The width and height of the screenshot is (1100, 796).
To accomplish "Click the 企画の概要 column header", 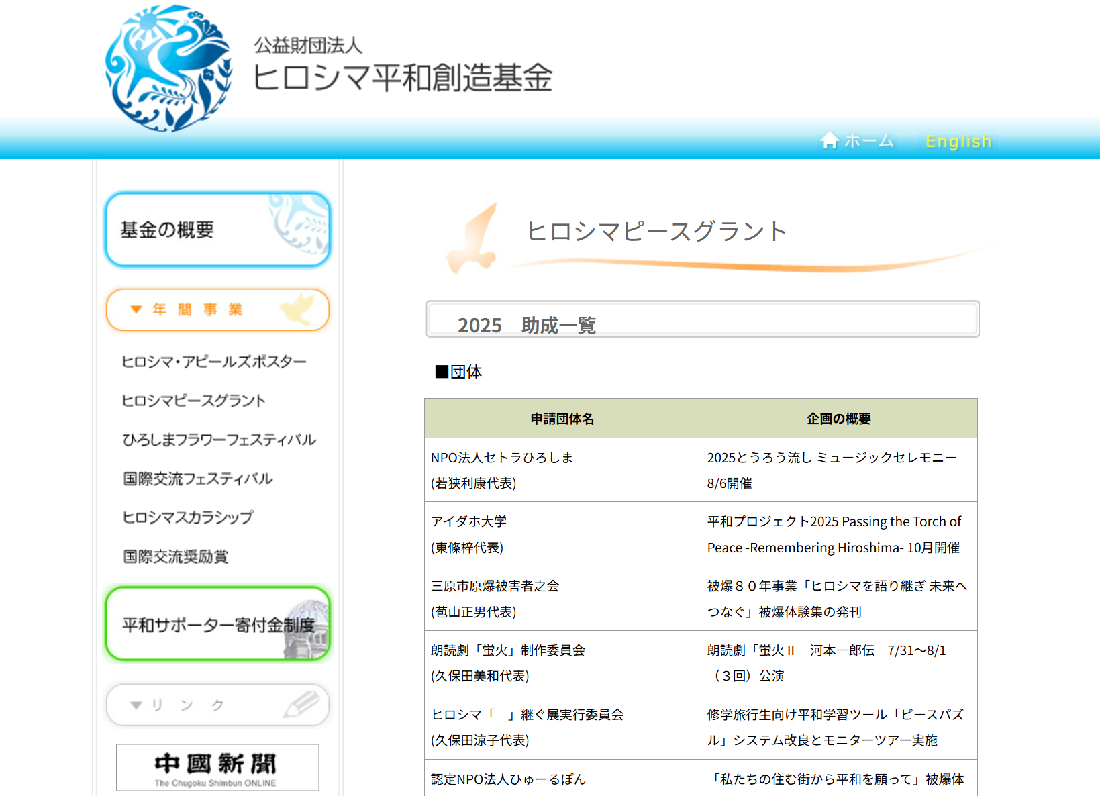I will tap(839, 418).
